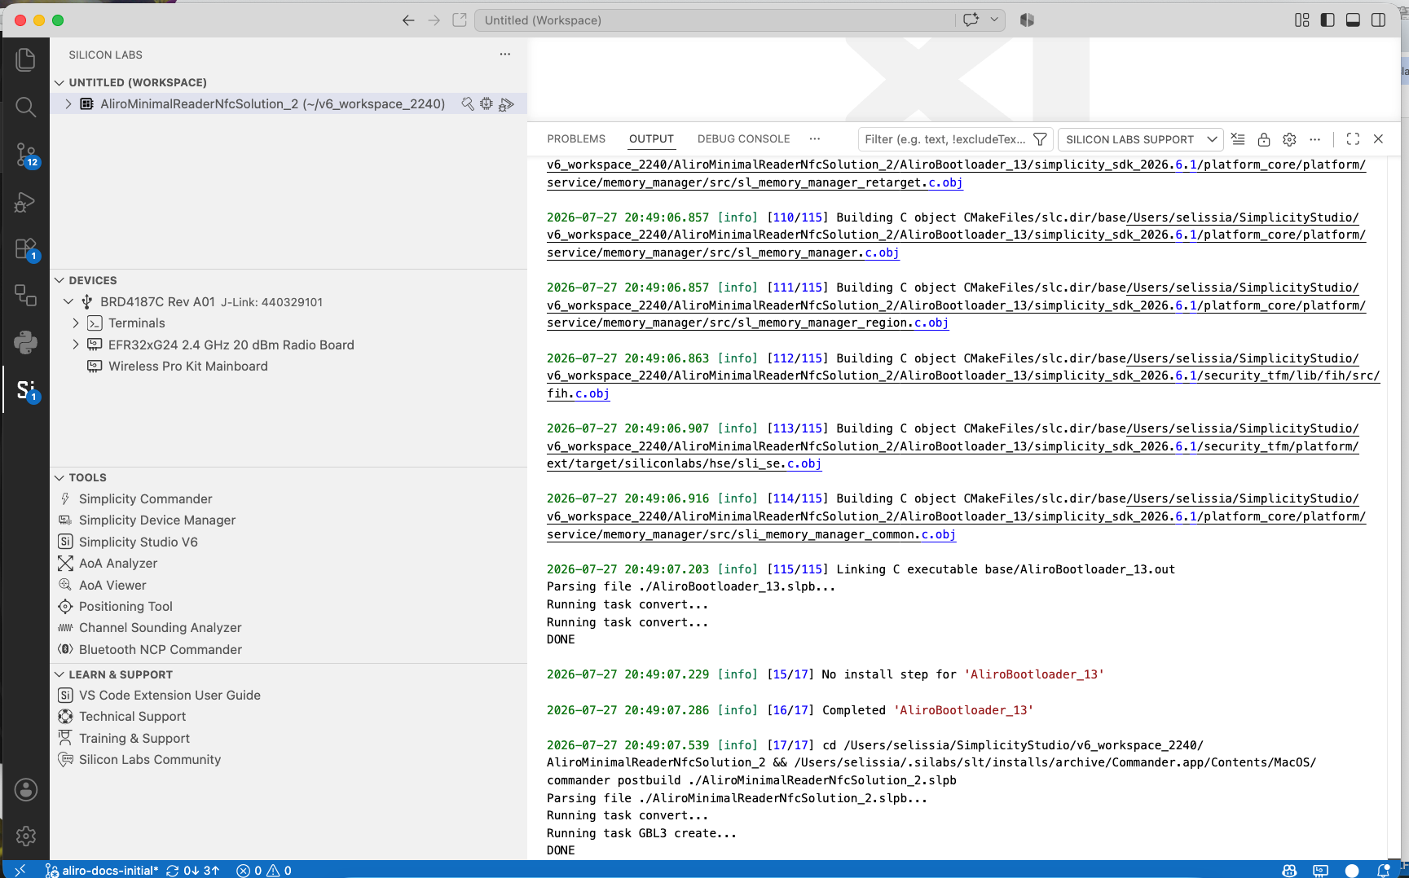Viewport: 1409px width, 878px height.
Task: Collapse the Devices section
Action: [x=59, y=280]
